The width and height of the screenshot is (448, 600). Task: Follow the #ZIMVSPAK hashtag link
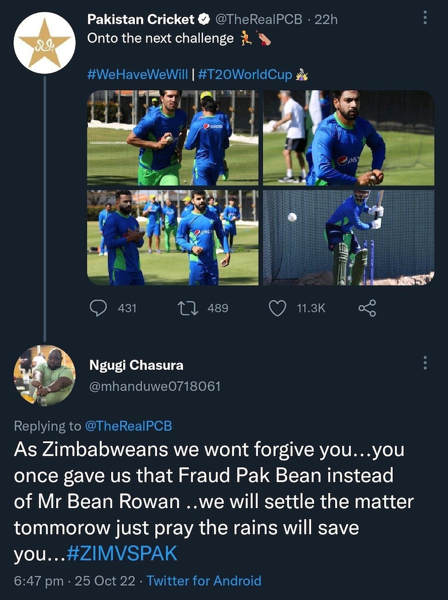[122, 553]
